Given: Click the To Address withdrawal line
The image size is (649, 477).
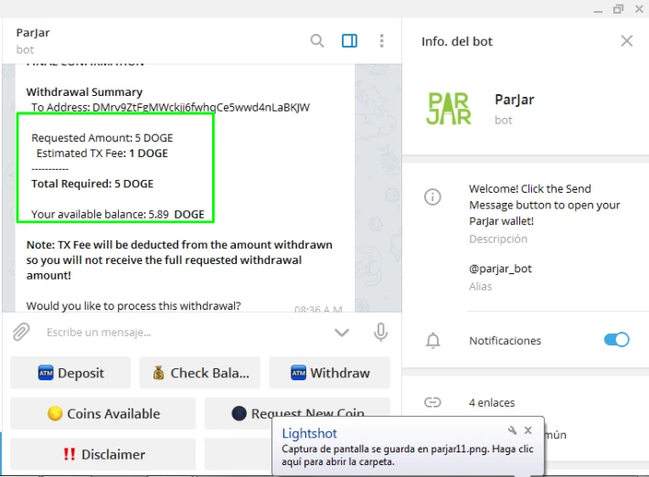Looking at the screenshot, I should tap(171, 107).
